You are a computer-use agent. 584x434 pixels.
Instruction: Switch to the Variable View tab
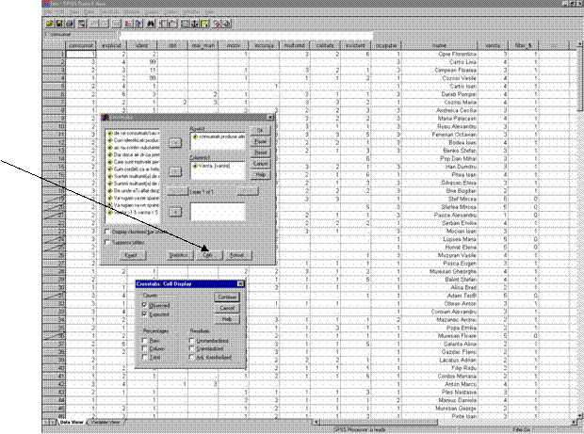click(105, 422)
